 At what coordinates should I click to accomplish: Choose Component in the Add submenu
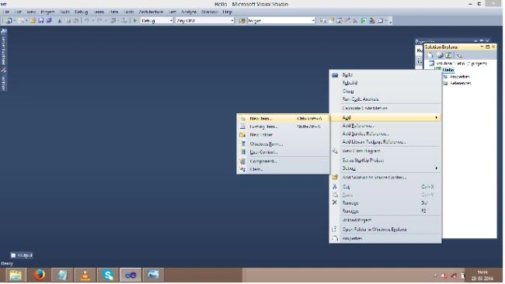(x=283, y=161)
